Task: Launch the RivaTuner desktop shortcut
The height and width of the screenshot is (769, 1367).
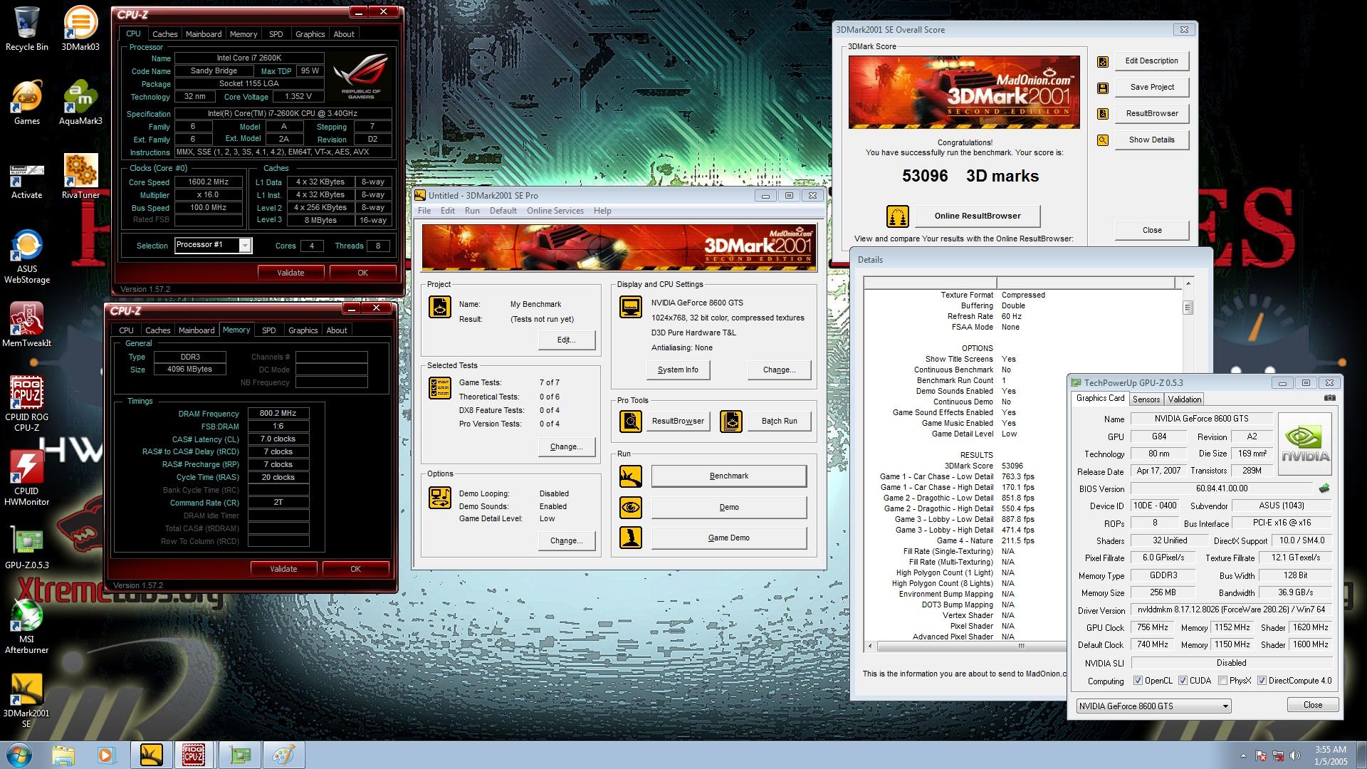Action: 80,177
